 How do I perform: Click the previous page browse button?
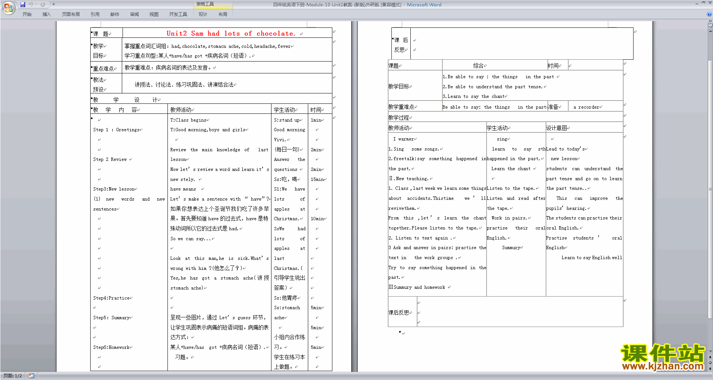(x=710, y=357)
